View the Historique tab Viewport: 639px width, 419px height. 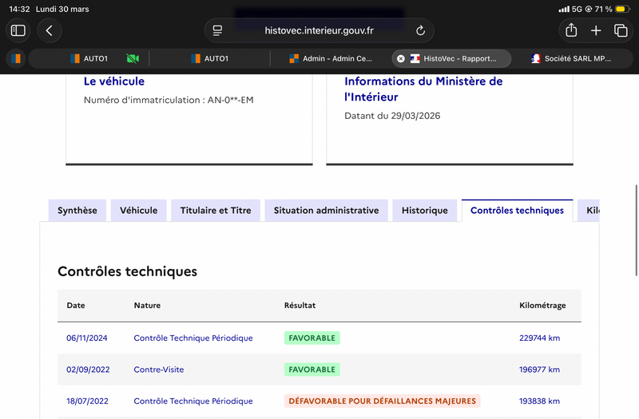(424, 211)
